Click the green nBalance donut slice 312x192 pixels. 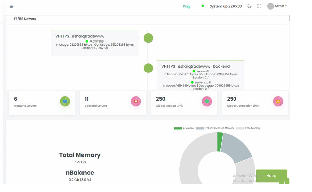point(219,142)
